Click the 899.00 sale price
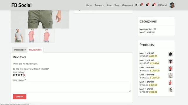 (x=153, y=85)
